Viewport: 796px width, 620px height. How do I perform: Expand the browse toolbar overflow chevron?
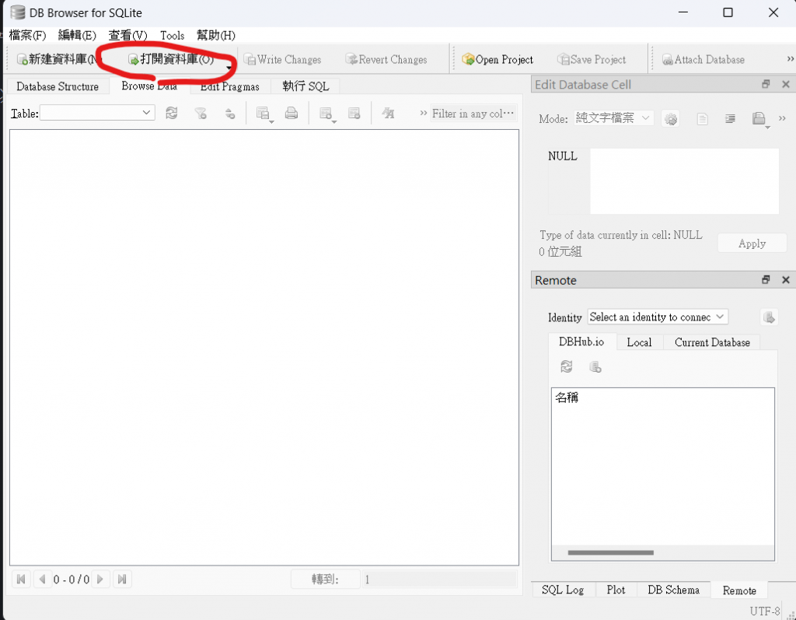tap(423, 113)
